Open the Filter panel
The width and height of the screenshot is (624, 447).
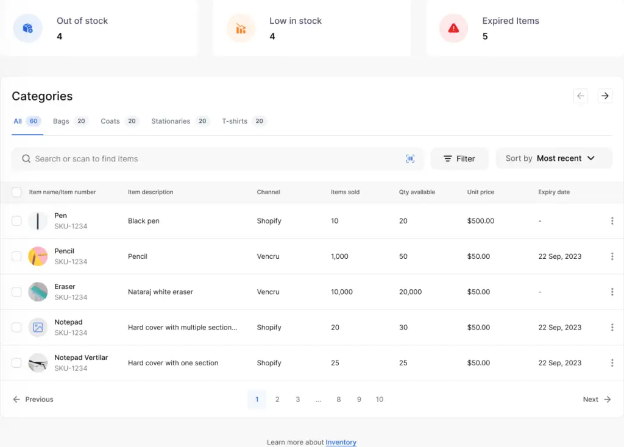pyautogui.click(x=459, y=158)
